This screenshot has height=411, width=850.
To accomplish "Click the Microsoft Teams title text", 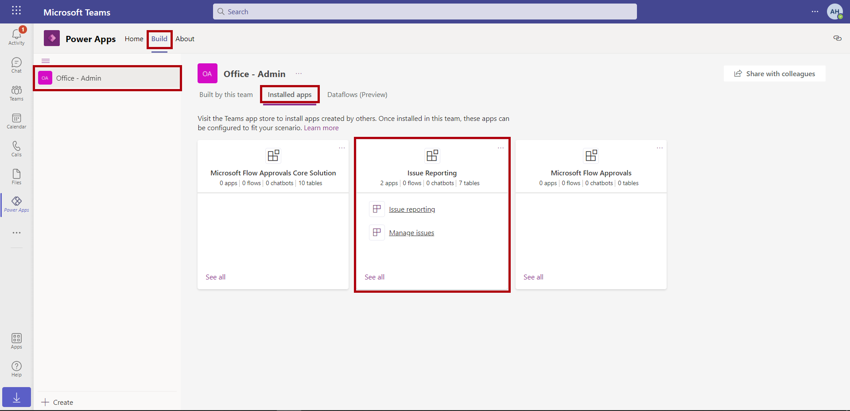I will pyautogui.click(x=77, y=12).
